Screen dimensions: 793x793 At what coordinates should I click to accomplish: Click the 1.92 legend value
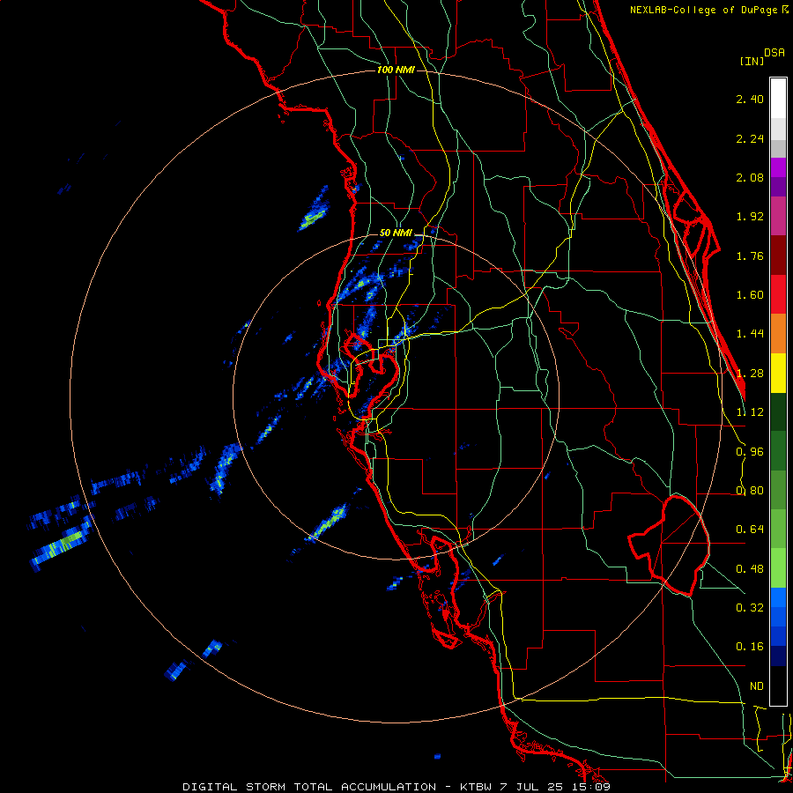tap(750, 217)
